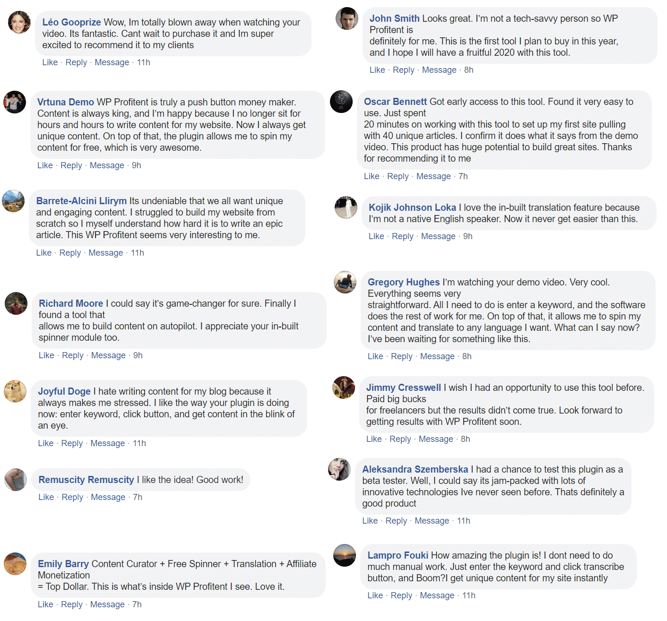Like Oscar Bennett's comment
This screenshot has height=621, width=667.
(372, 176)
